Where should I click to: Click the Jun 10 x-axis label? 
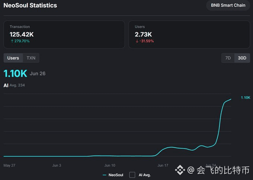click(x=110, y=165)
